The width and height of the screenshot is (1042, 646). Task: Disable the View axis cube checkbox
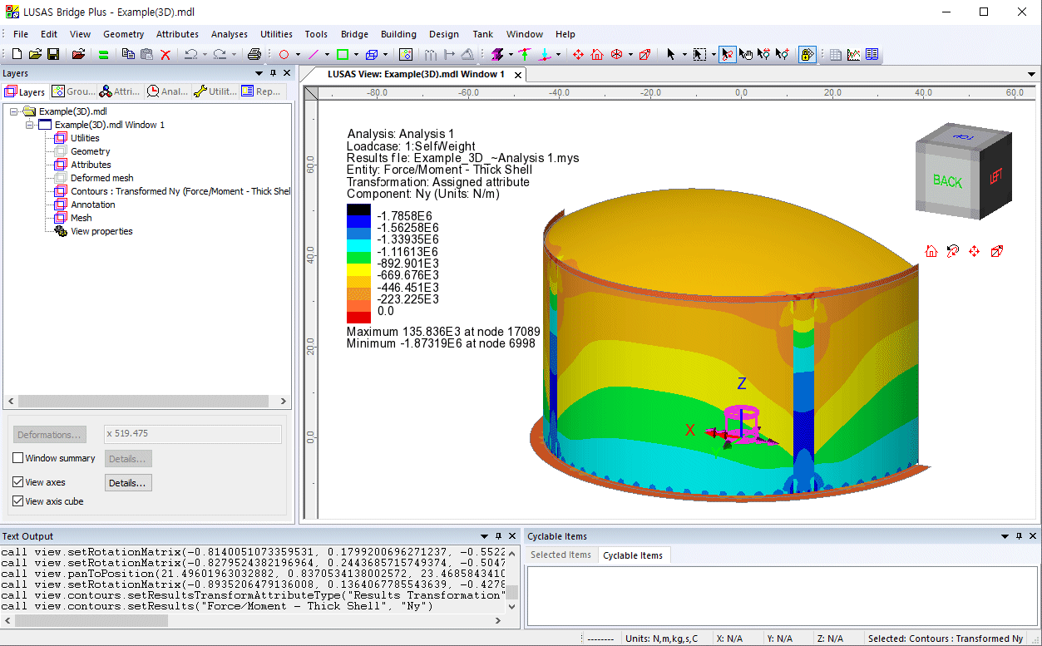18,501
